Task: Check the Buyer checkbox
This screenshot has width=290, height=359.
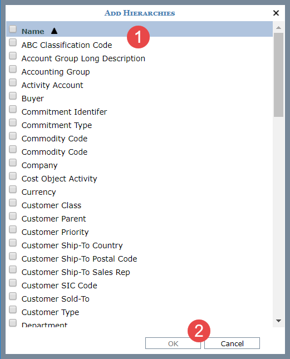Action: click(x=13, y=96)
